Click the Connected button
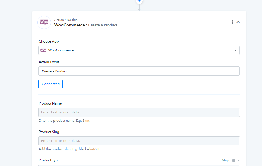 (51, 84)
